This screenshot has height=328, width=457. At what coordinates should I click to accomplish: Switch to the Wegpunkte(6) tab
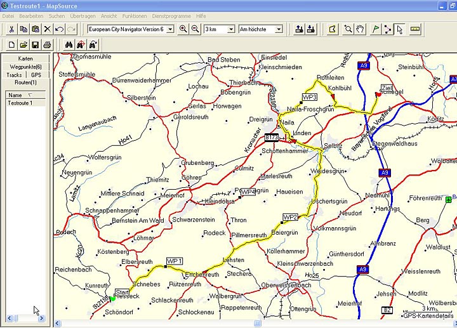click(25, 67)
